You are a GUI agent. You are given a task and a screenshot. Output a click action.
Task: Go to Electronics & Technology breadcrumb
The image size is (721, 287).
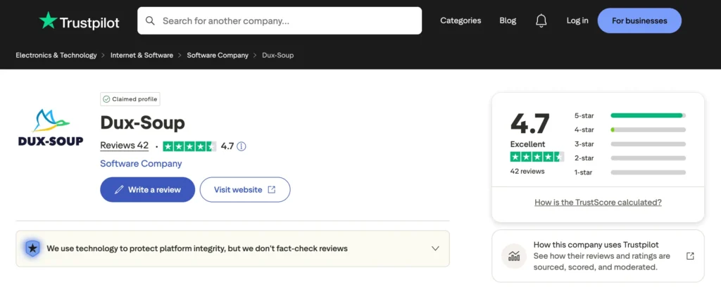click(56, 55)
